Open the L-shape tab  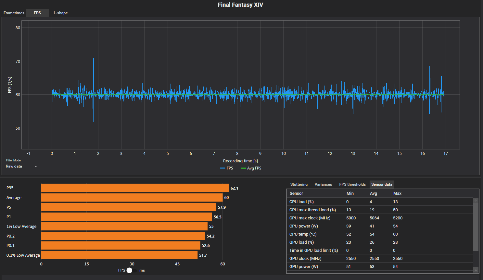[x=61, y=13]
